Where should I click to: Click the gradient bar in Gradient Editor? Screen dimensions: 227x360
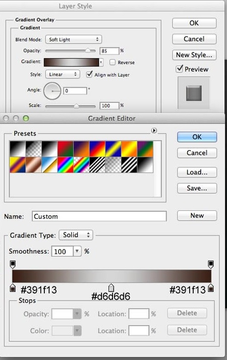point(111,276)
